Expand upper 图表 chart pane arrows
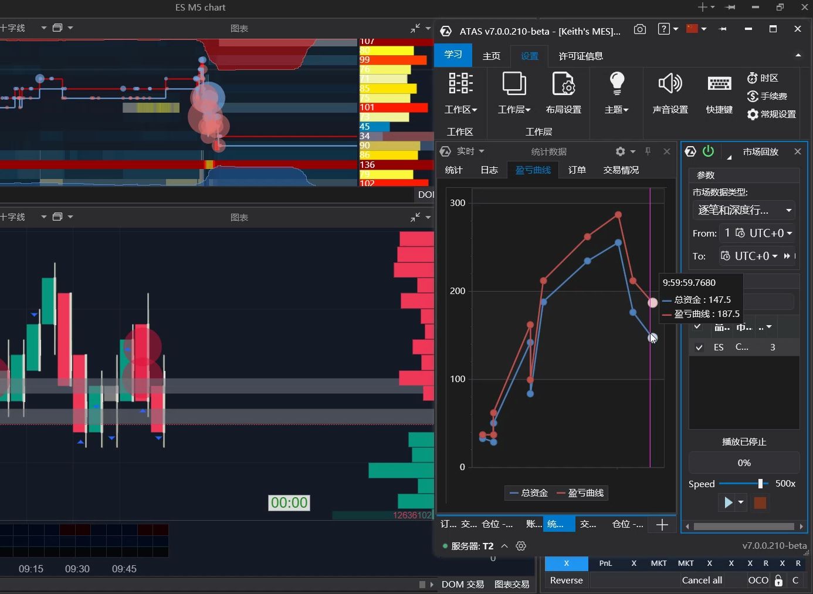Image resolution: width=813 pixels, height=594 pixels. 415,28
